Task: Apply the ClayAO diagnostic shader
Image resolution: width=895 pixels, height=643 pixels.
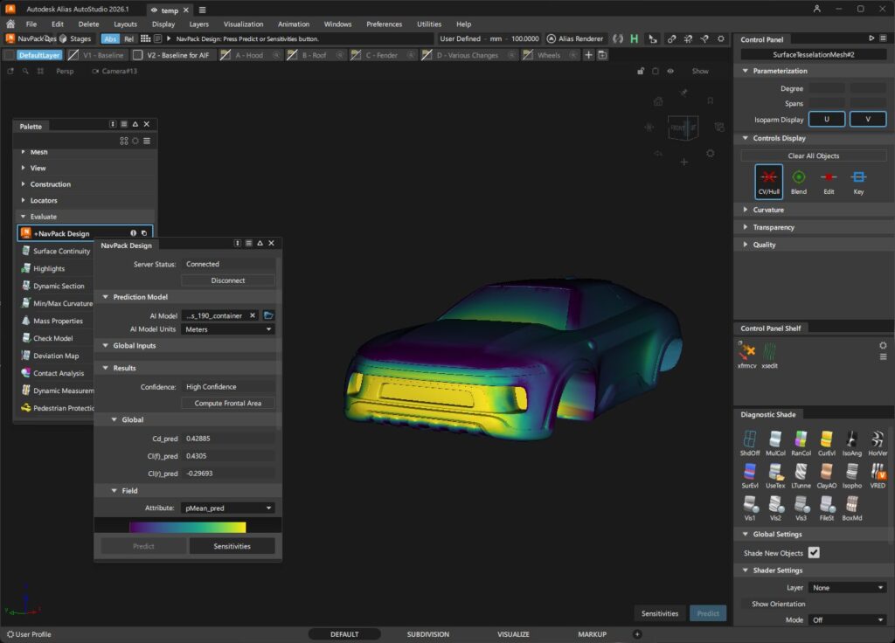Action: click(827, 474)
